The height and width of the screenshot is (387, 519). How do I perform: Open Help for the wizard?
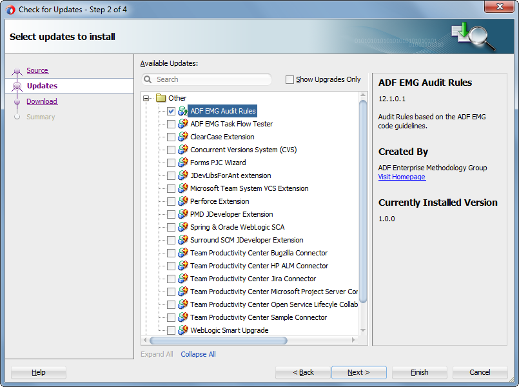39,372
